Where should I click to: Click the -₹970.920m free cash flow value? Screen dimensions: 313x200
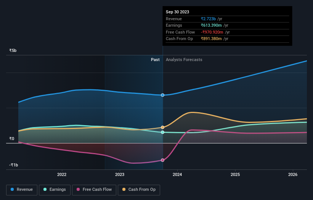(212, 32)
